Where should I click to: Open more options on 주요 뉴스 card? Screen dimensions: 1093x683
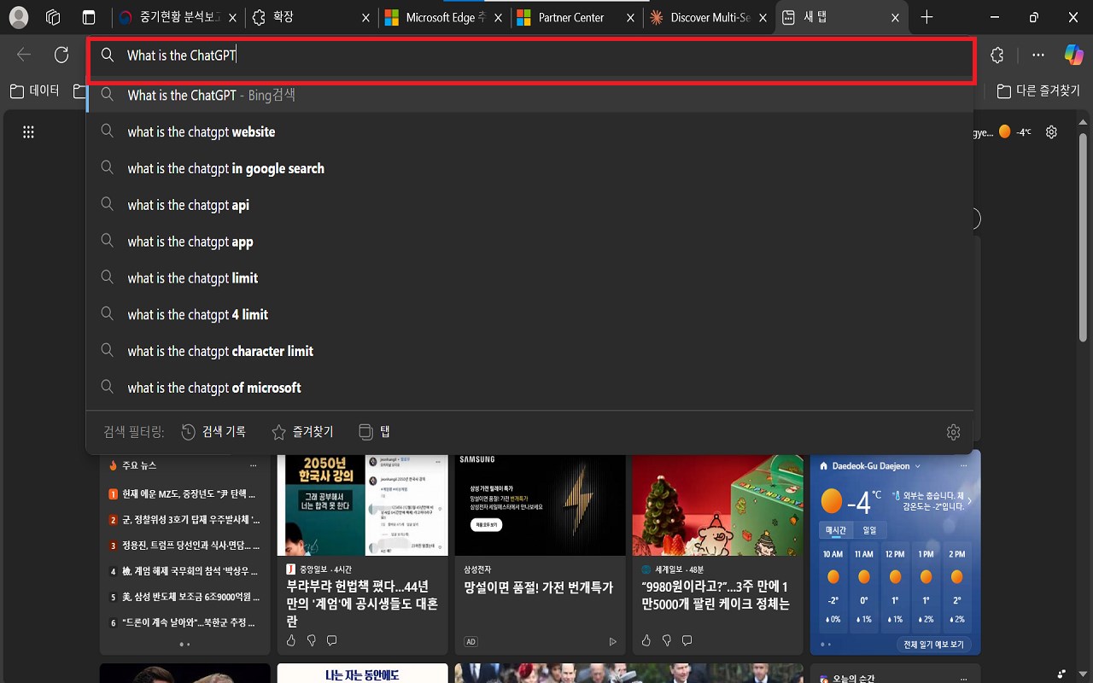click(x=253, y=466)
